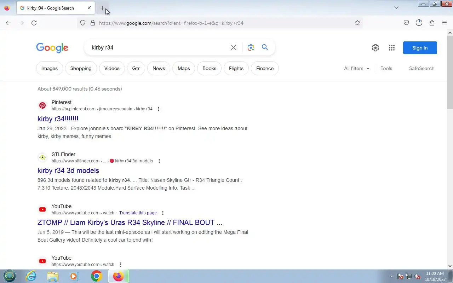Filter results by Gtr

136,68
